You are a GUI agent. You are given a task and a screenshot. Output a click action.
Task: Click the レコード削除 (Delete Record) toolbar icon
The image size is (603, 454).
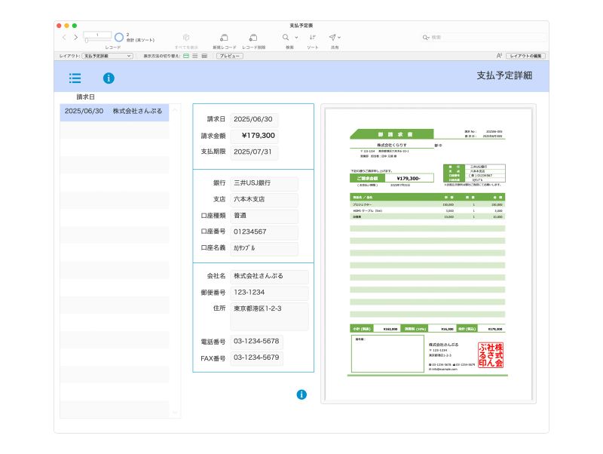point(253,38)
